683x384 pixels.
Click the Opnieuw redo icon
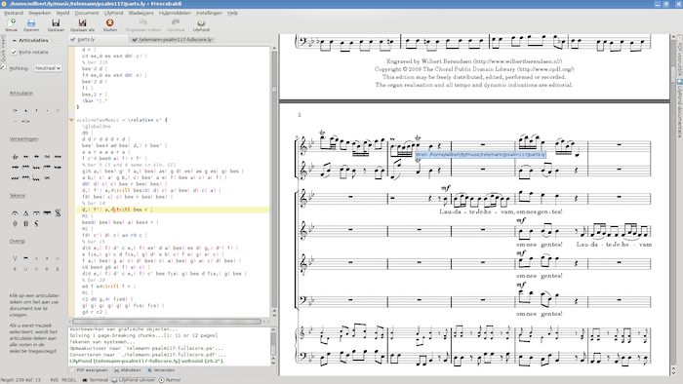[176, 24]
